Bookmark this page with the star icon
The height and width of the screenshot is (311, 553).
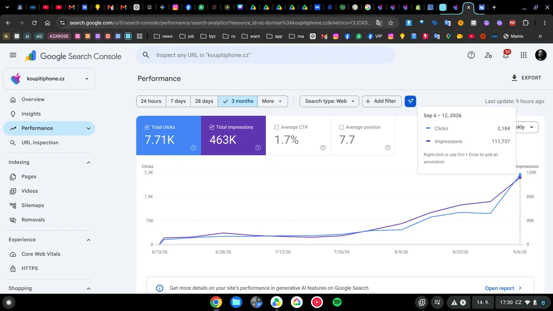pyautogui.click(x=391, y=23)
